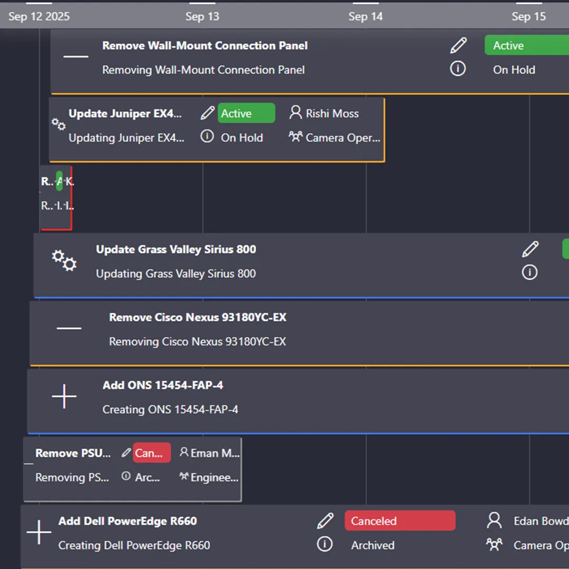This screenshot has height=569, width=569.
Task: Click user icon beside Eman M...
Action: [x=184, y=452]
